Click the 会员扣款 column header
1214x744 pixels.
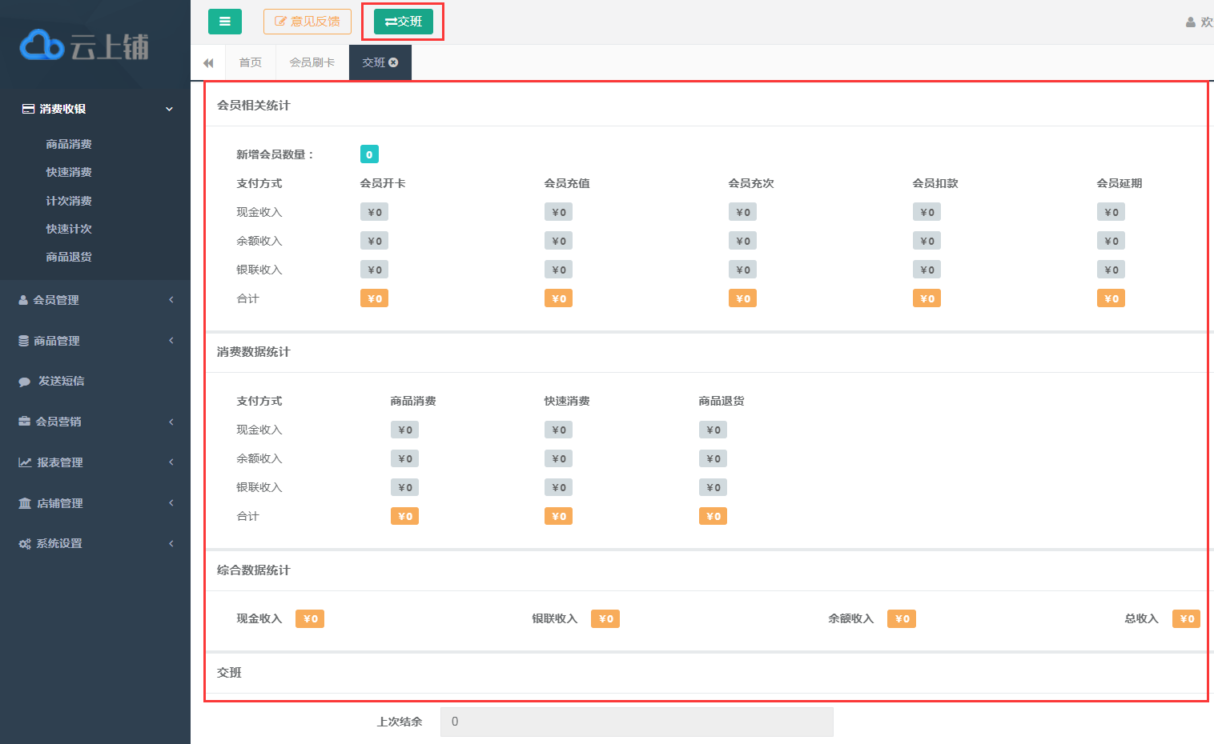pyautogui.click(x=935, y=183)
